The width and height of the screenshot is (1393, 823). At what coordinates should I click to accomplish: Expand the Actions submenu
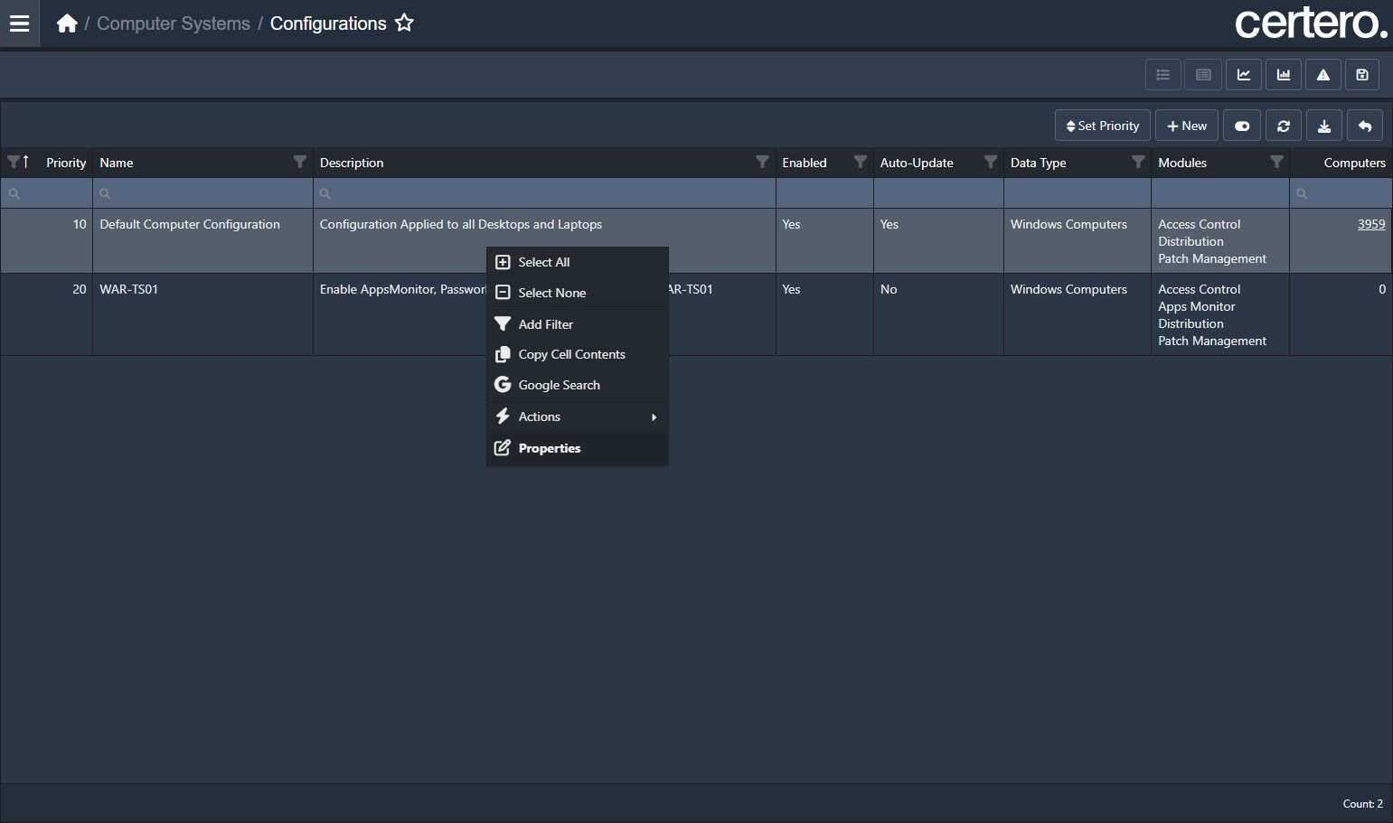coord(577,416)
